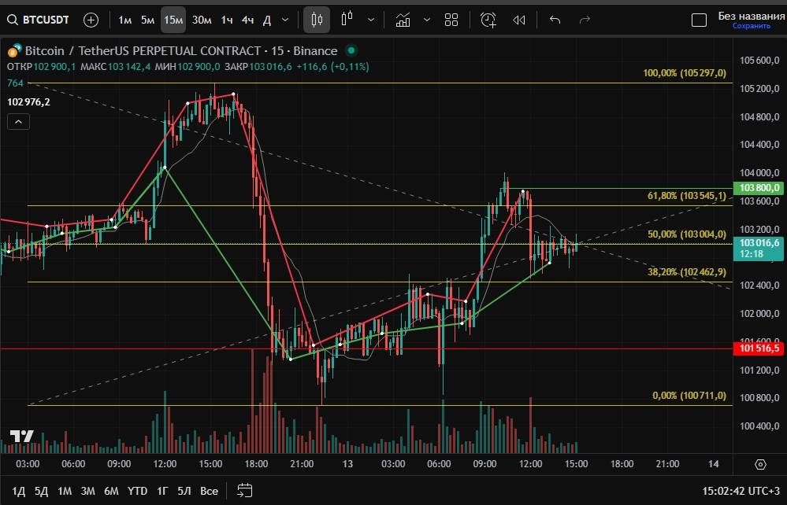The image size is (787, 505).
Task: Expand the timeframe interval dropdown arrow
Action: [284, 20]
